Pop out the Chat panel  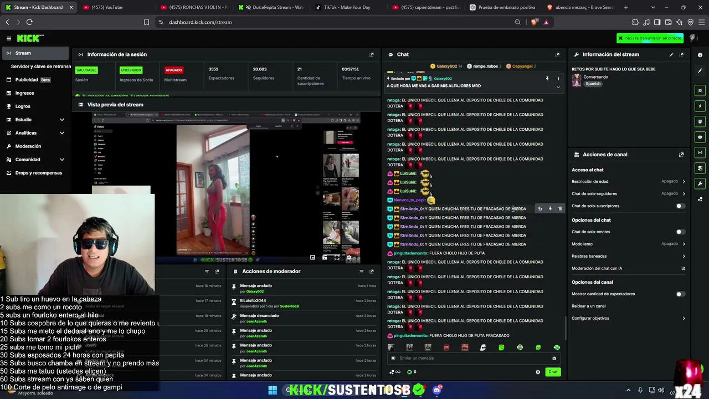pyautogui.click(x=557, y=54)
